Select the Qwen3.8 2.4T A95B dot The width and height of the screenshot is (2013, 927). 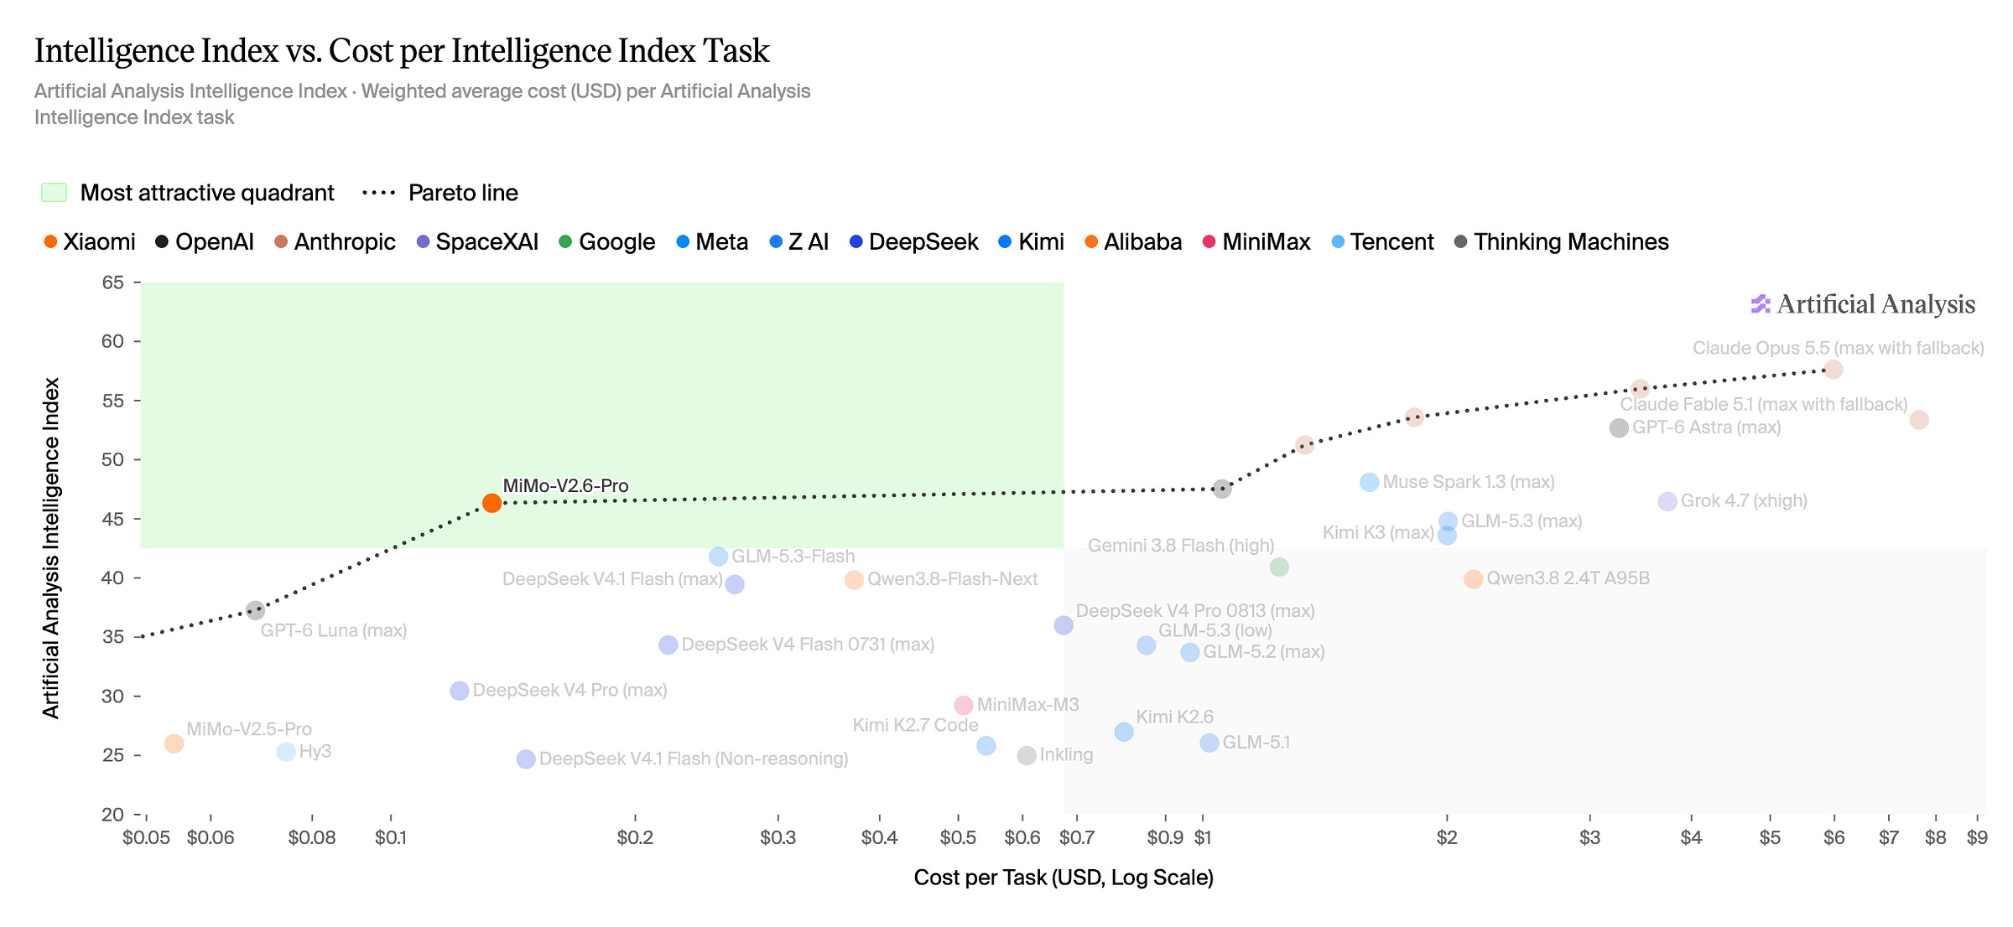[1474, 579]
